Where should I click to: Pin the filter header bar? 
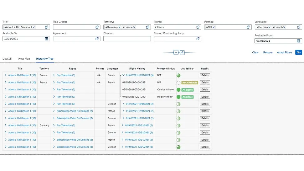(182, 52)
